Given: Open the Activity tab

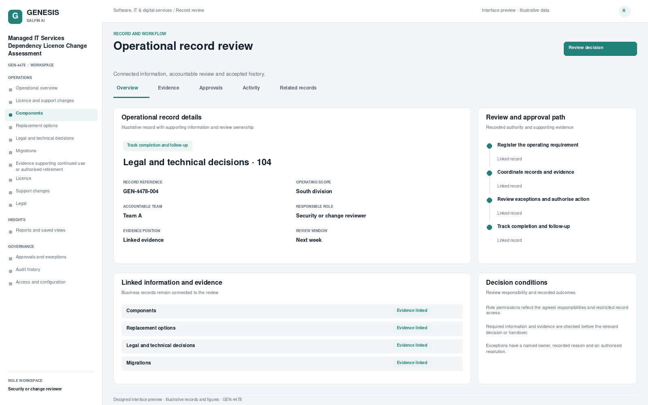Looking at the screenshot, I should coord(251,88).
